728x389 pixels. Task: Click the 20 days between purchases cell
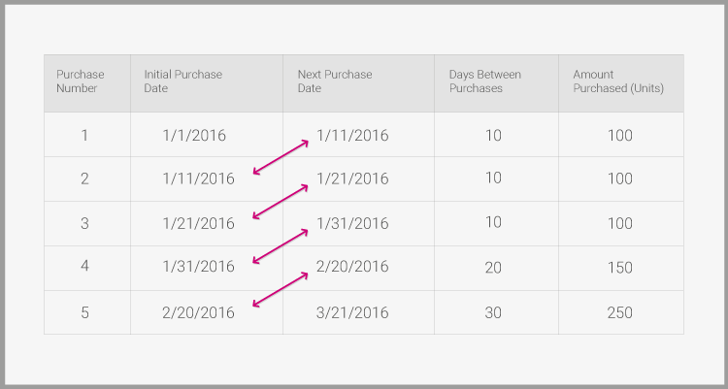493,268
